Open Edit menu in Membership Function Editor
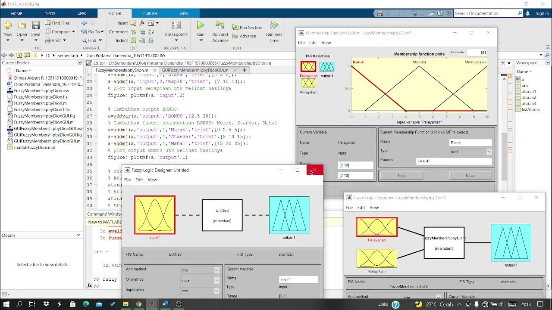 click(313, 43)
